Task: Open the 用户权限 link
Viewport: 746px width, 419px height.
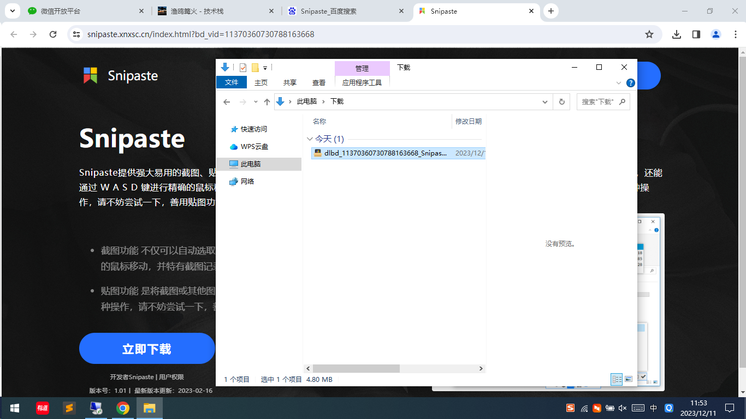Action: click(x=171, y=377)
